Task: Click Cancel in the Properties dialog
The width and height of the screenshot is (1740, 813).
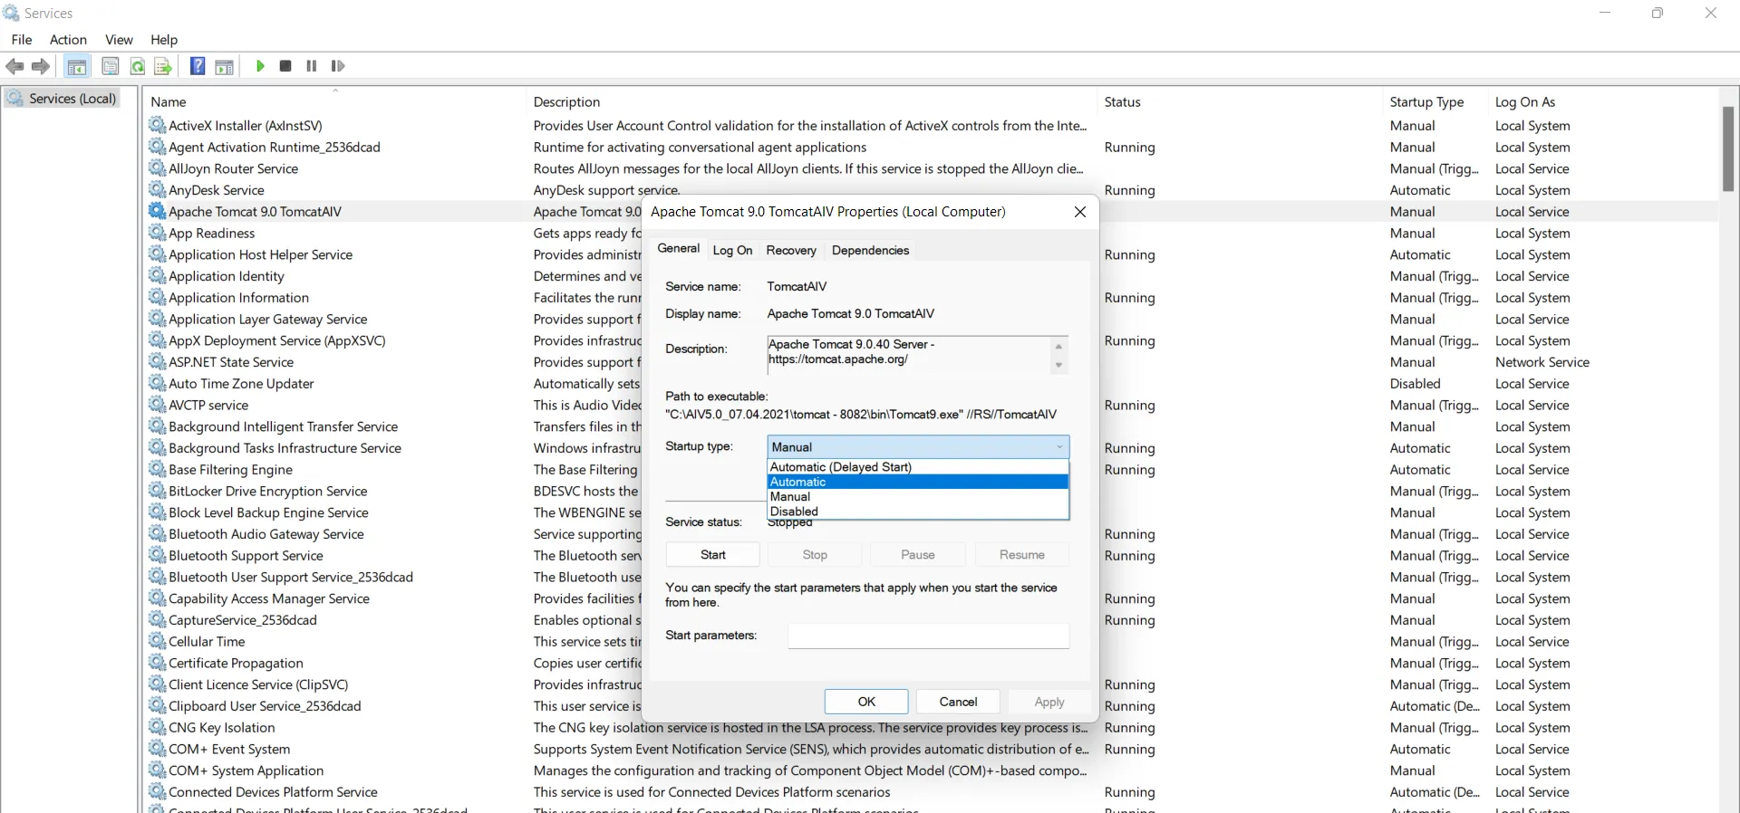Action: click(x=958, y=702)
